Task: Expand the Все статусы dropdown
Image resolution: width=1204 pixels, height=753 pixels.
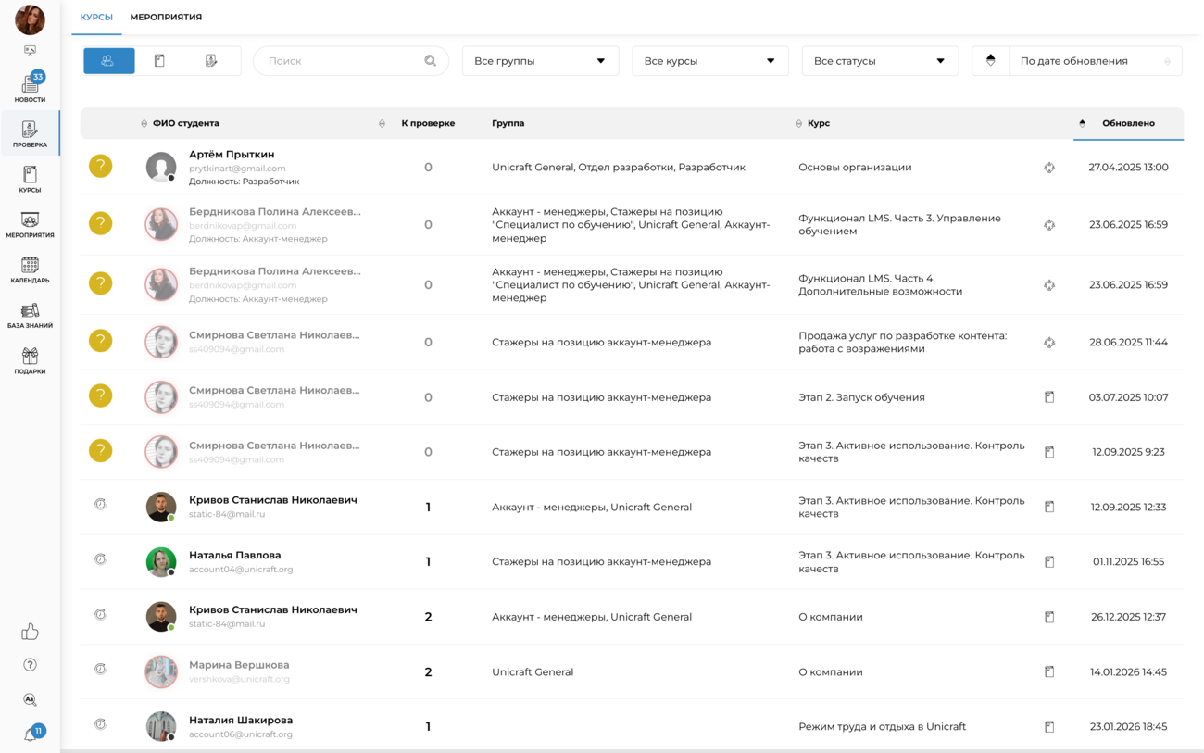Action: point(880,61)
